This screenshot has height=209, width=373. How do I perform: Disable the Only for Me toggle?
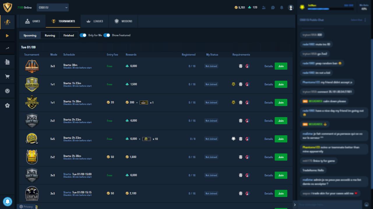(83, 35)
